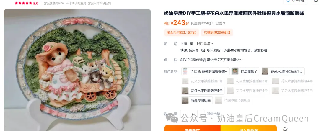Click the 海景浮雕版画 thumbnail icon

(x=185, y=100)
